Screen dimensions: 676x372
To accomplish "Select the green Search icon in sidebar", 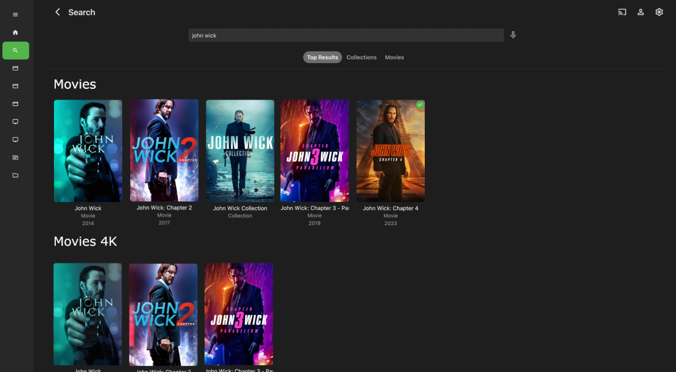I will click(16, 51).
